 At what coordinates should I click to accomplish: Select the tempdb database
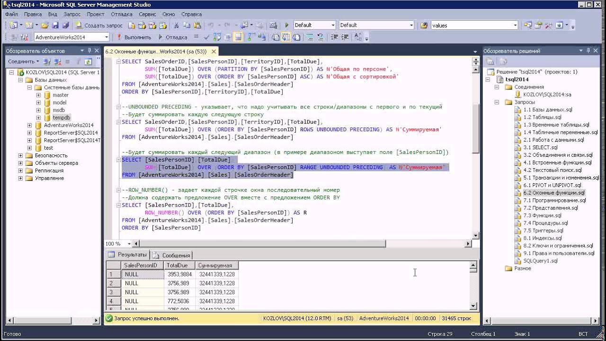point(61,117)
